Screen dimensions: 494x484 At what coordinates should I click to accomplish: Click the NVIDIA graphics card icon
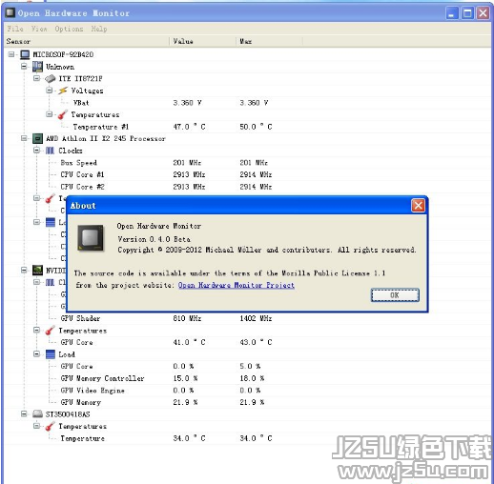click(x=37, y=271)
